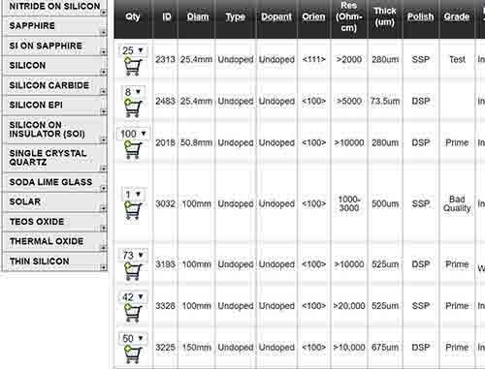Expand the Solar category plus icon
The height and width of the screenshot is (369, 485).
103,208
